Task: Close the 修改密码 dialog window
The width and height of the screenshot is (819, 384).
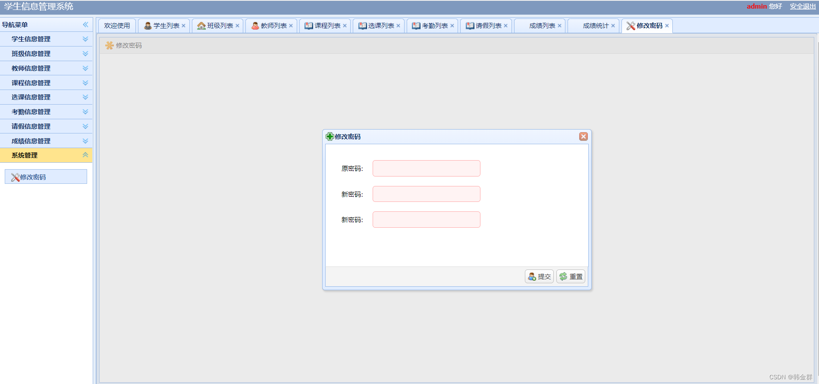Action: tap(584, 136)
